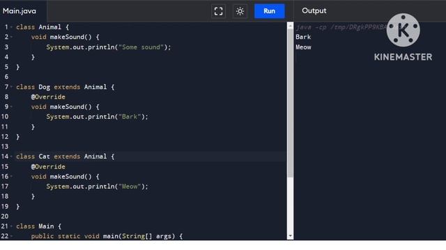Click the fullscreen editor icon
The image size is (446, 250).
pos(218,11)
